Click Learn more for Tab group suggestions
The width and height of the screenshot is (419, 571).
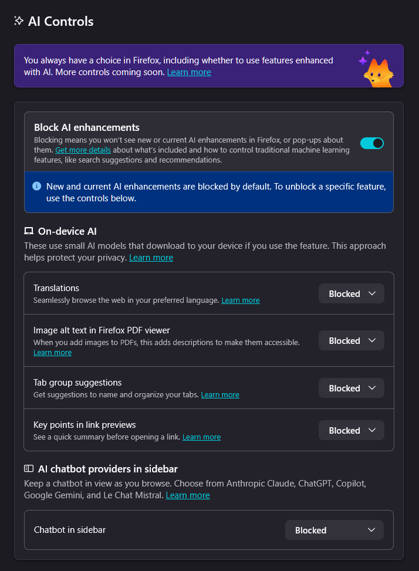tap(220, 395)
